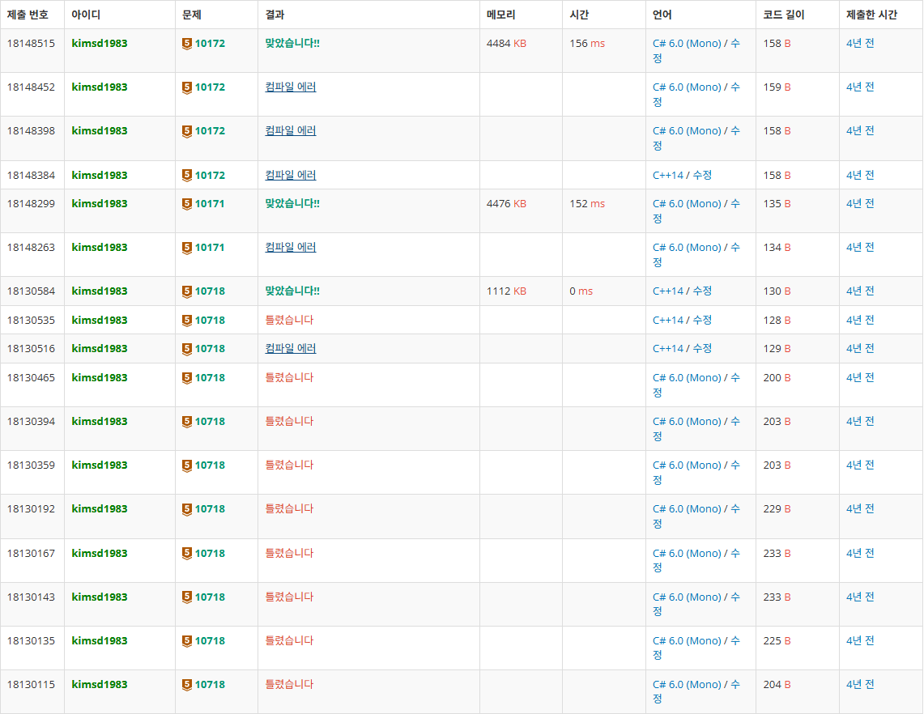Click bronze tier badge in row 18148452
Image resolution: width=924 pixels, height=714 pixels.
point(187,87)
